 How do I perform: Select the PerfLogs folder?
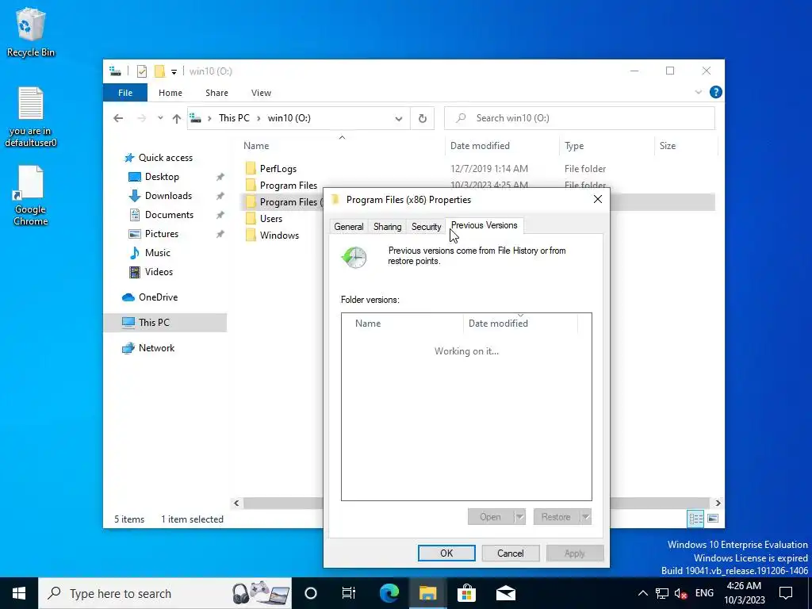(x=278, y=169)
